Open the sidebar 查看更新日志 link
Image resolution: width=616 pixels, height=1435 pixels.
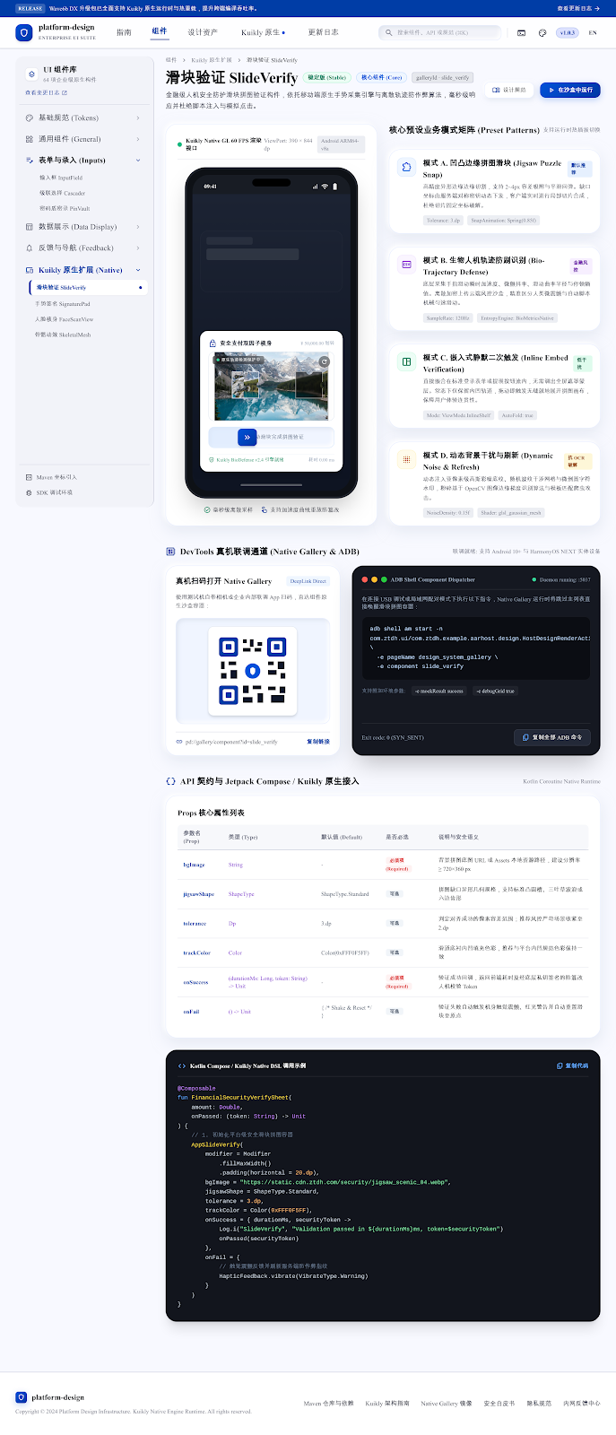coord(46,92)
